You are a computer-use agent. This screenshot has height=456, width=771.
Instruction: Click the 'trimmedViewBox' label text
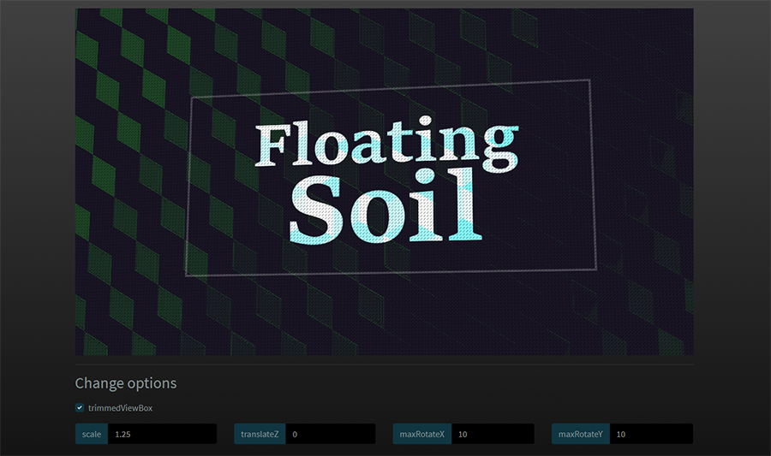(121, 408)
